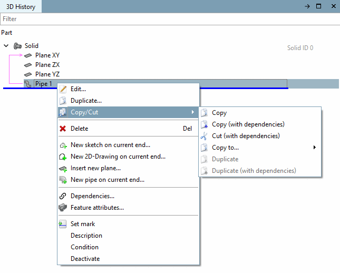The height and width of the screenshot is (273, 340).
Task: Open Dependencies... dialog
Action: (129, 196)
